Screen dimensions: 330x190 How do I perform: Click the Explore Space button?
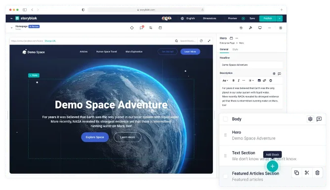tap(95, 137)
